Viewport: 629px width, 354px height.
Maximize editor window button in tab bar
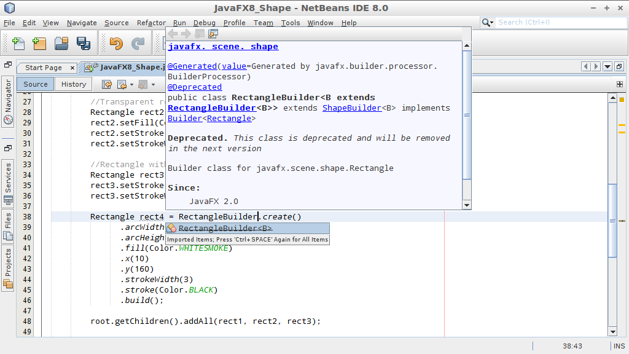click(x=619, y=66)
